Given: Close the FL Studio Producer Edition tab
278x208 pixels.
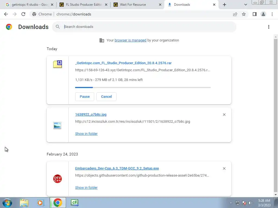Looking at the screenshot, I should pos(106,5).
